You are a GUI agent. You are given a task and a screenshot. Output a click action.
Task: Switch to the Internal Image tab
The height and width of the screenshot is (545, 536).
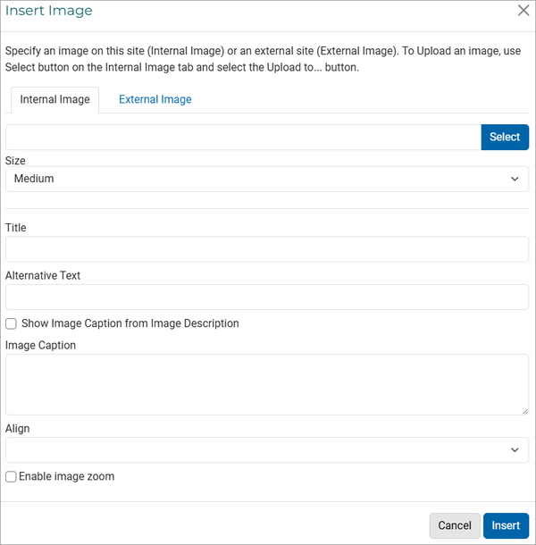click(x=54, y=100)
